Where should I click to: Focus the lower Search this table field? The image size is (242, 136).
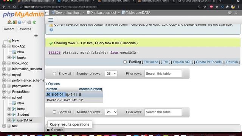163,112
